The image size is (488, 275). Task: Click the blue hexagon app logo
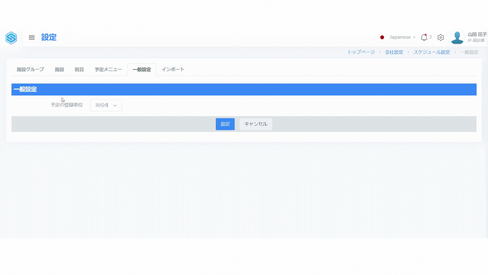(11, 38)
